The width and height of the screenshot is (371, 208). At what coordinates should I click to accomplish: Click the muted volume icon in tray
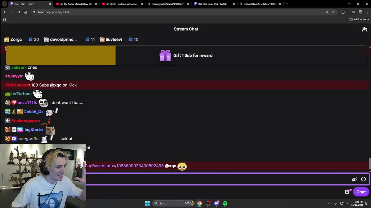coord(346,203)
